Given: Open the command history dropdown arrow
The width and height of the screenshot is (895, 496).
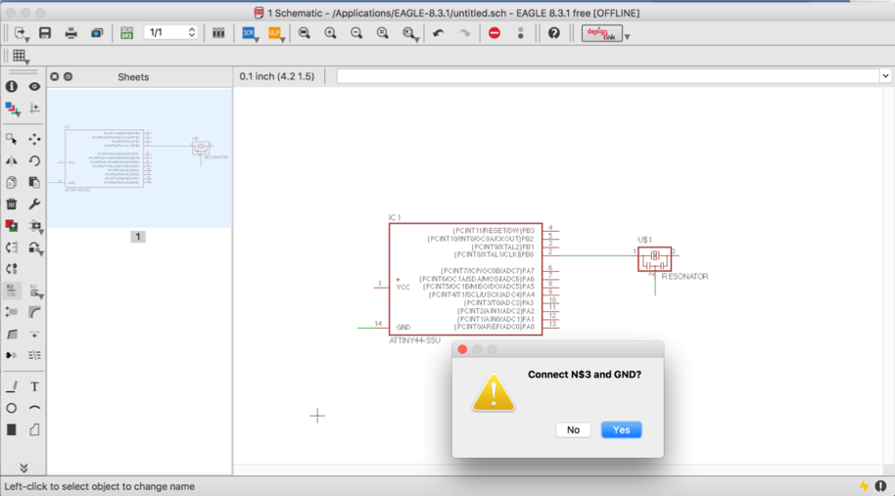Looking at the screenshot, I should pos(885,76).
